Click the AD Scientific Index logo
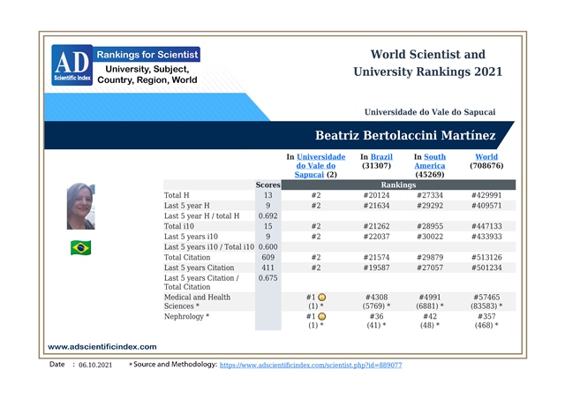This screenshot has width=565, height=400. tap(72, 64)
